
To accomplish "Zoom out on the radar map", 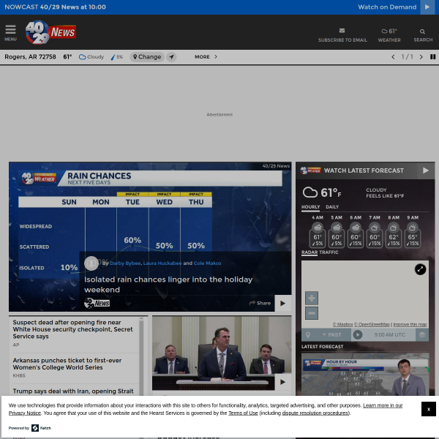I will 312,312.
